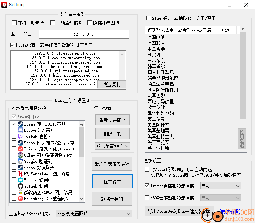Click 检测延迟 vertical button
The height and width of the screenshot is (223, 255).
tap(241, 139)
